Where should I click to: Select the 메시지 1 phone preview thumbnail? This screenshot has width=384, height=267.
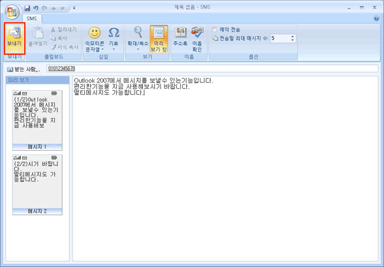tap(37, 120)
